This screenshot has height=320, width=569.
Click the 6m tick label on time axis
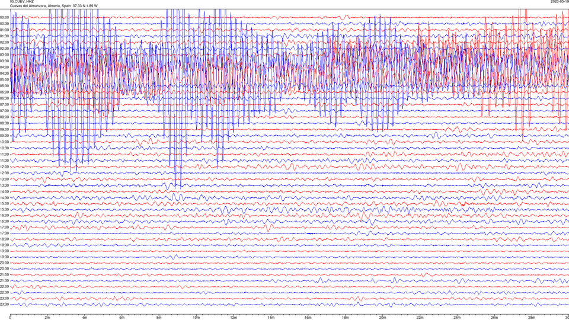click(x=122, y=318)
